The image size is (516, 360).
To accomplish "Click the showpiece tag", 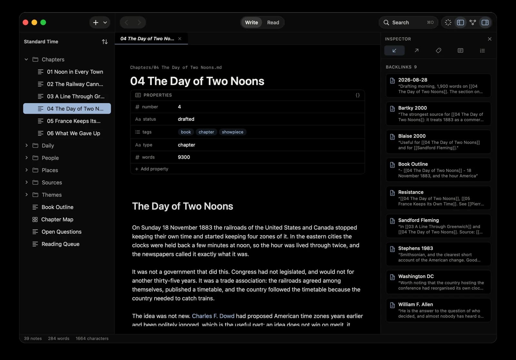I will [x=233, y=132].
